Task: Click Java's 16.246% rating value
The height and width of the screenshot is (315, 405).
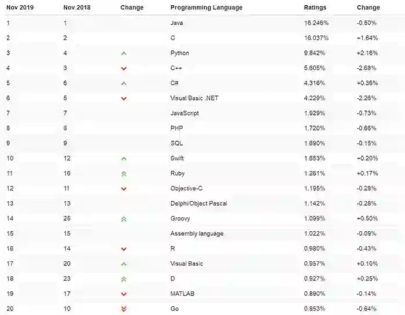Action: click(x=316, y=23)
